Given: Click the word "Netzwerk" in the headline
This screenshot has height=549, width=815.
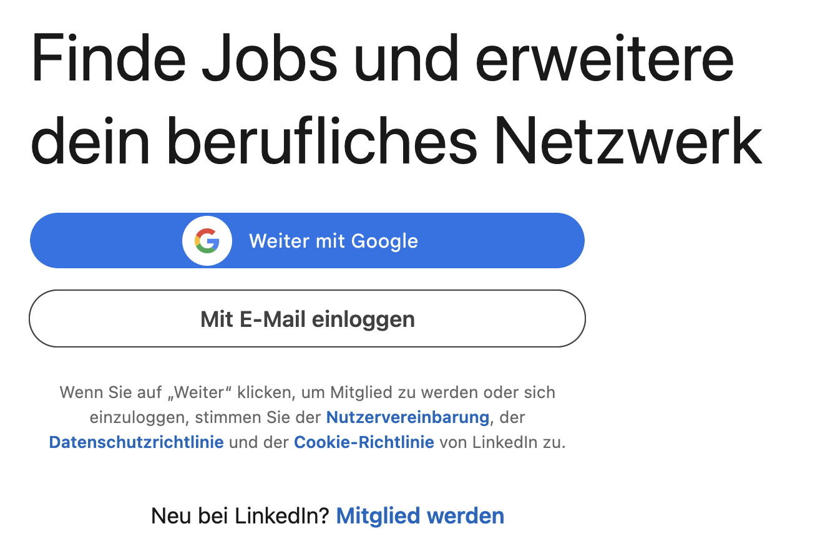Looking at the screenshot, I should [628, 140].
